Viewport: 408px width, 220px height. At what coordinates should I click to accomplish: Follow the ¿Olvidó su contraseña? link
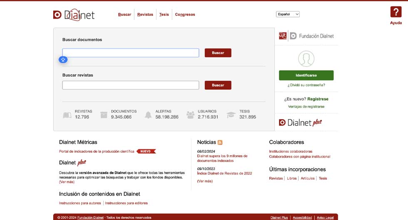click(x=306, y=85)
